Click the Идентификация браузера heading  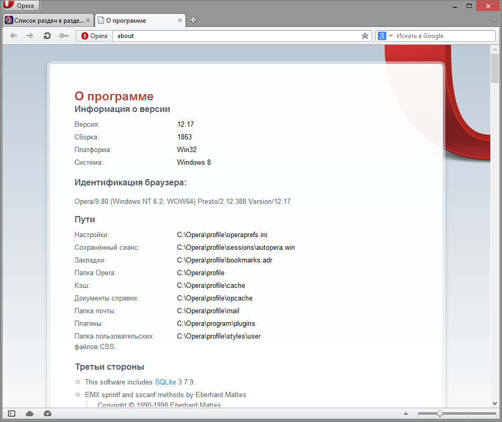[131, 182]
